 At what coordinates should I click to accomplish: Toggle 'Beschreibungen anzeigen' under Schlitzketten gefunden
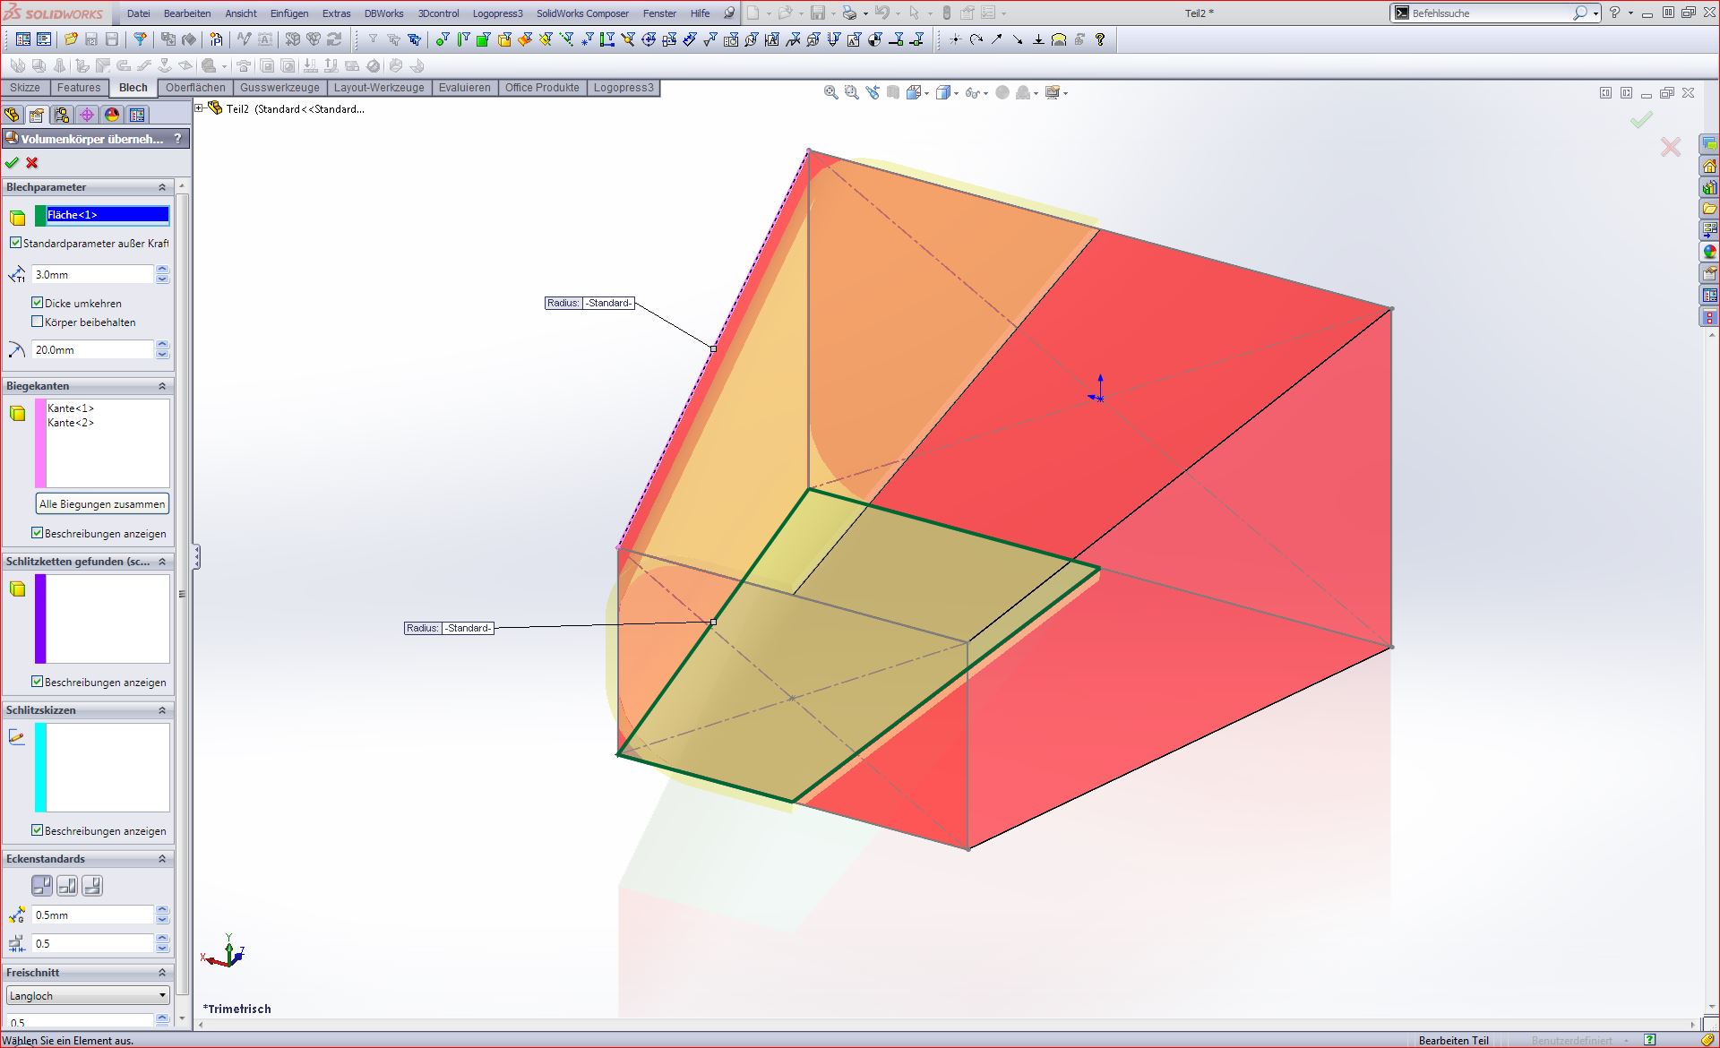[x=38, y=682]
